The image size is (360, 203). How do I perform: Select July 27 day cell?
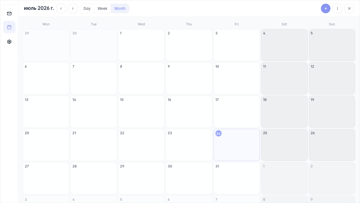46,178
